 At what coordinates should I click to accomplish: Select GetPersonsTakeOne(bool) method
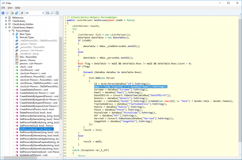pyautogui.click(x=39, y=152)
